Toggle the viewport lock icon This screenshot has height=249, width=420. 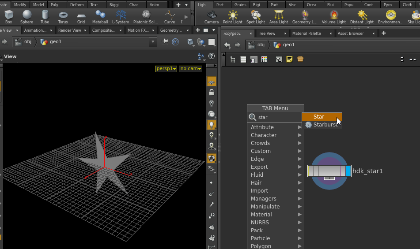coord(212,93)
